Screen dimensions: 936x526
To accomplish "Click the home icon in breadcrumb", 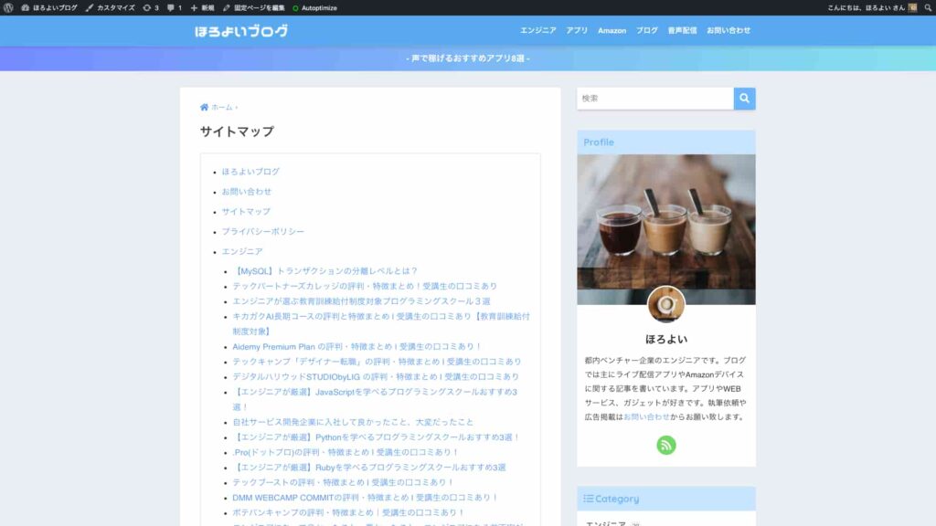I will [x=204, y=108].
